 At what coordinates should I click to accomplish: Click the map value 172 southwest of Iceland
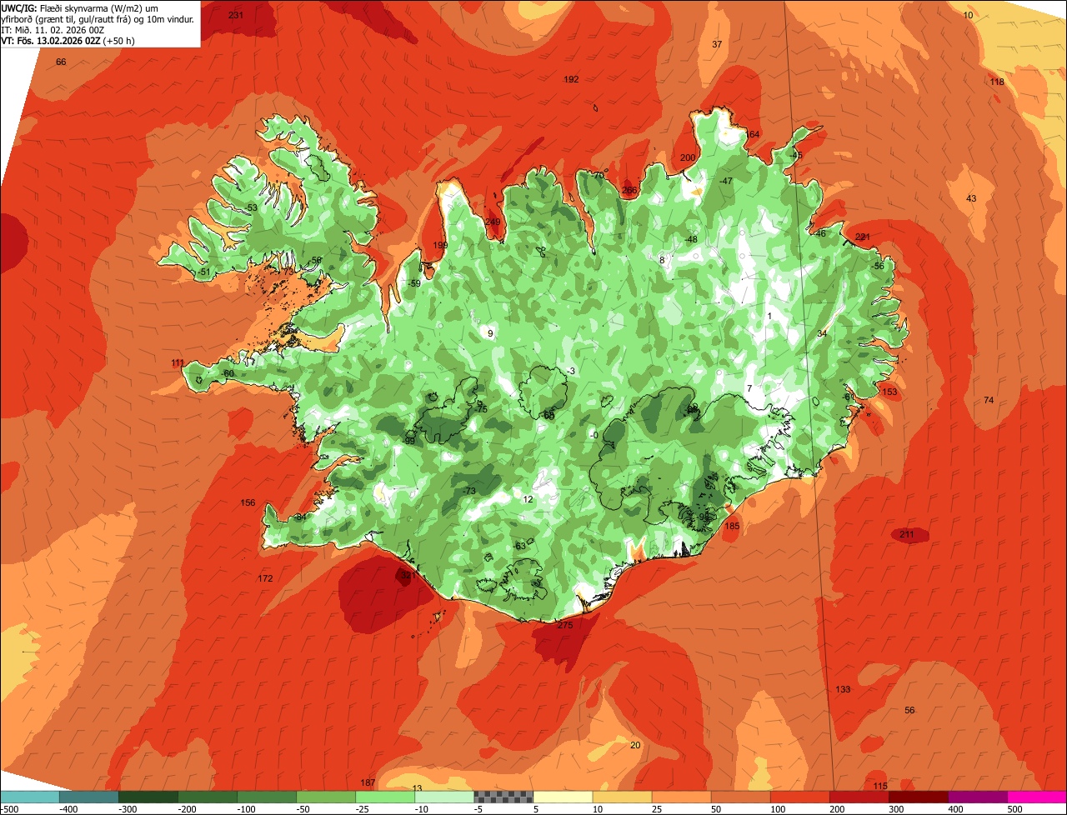click(265, 578)
